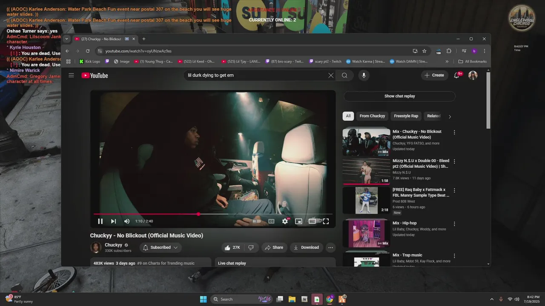545x306 pixels.
Task: Click Create button in YouTube header
Action: (x=434, y=75)
